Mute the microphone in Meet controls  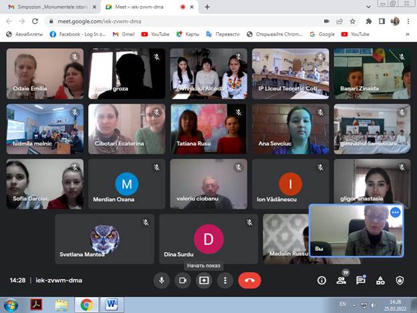tap(161, 280)
